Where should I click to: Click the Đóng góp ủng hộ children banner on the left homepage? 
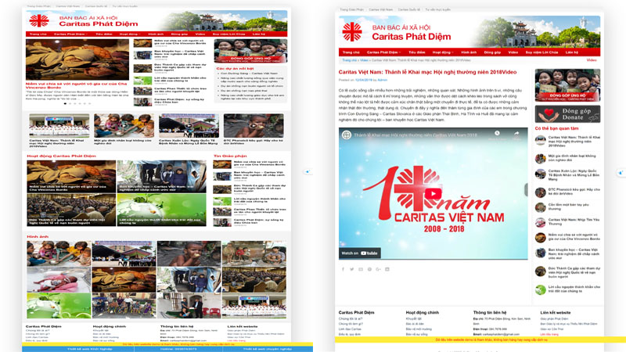click(250, 51)
